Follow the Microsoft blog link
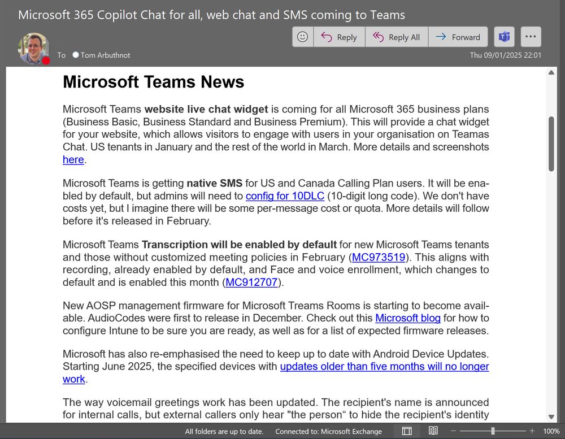 408,318
